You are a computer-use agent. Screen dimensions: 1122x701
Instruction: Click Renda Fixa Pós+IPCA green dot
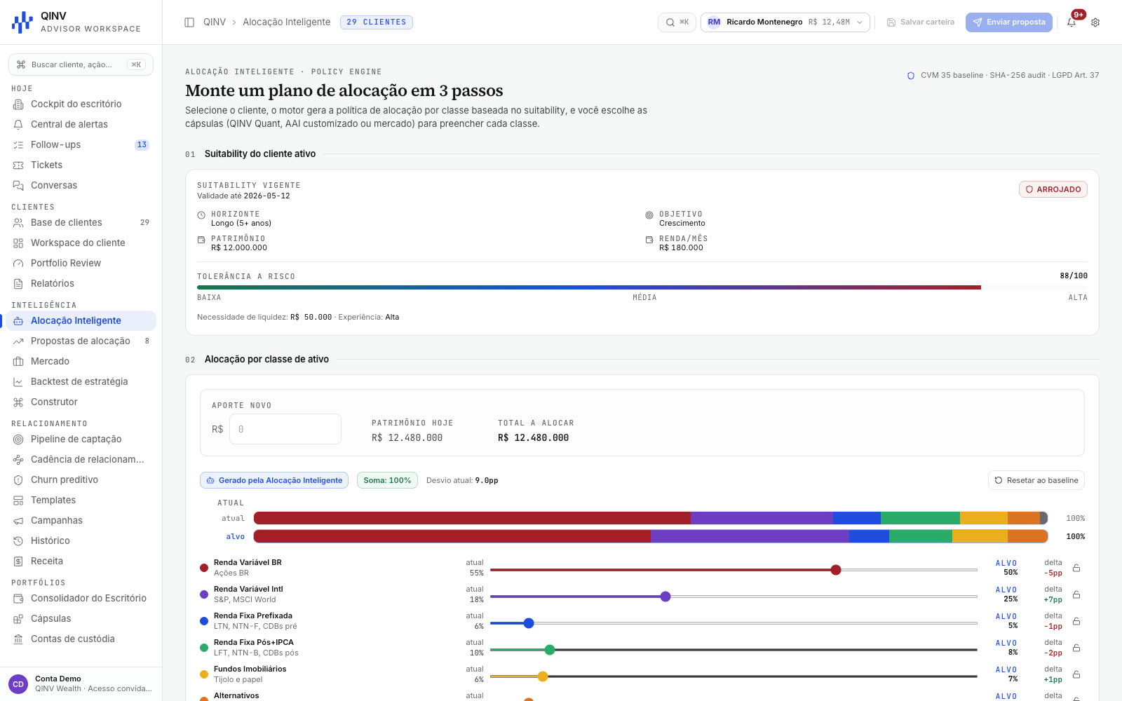(x=204, y=648)
